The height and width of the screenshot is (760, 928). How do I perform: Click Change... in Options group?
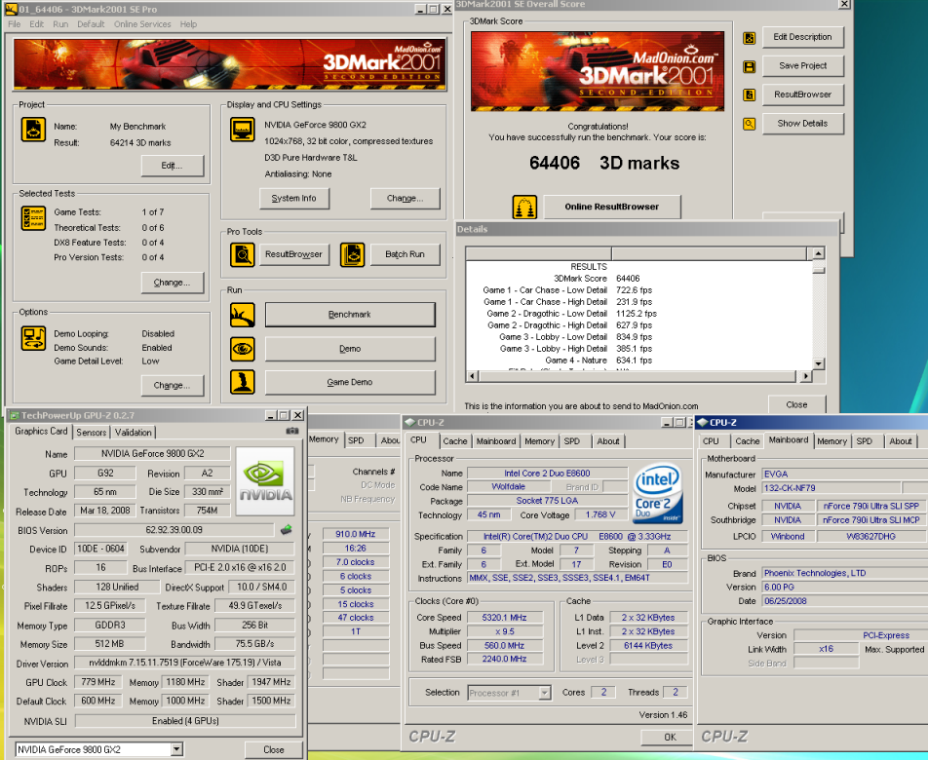[x=173, y=385]
